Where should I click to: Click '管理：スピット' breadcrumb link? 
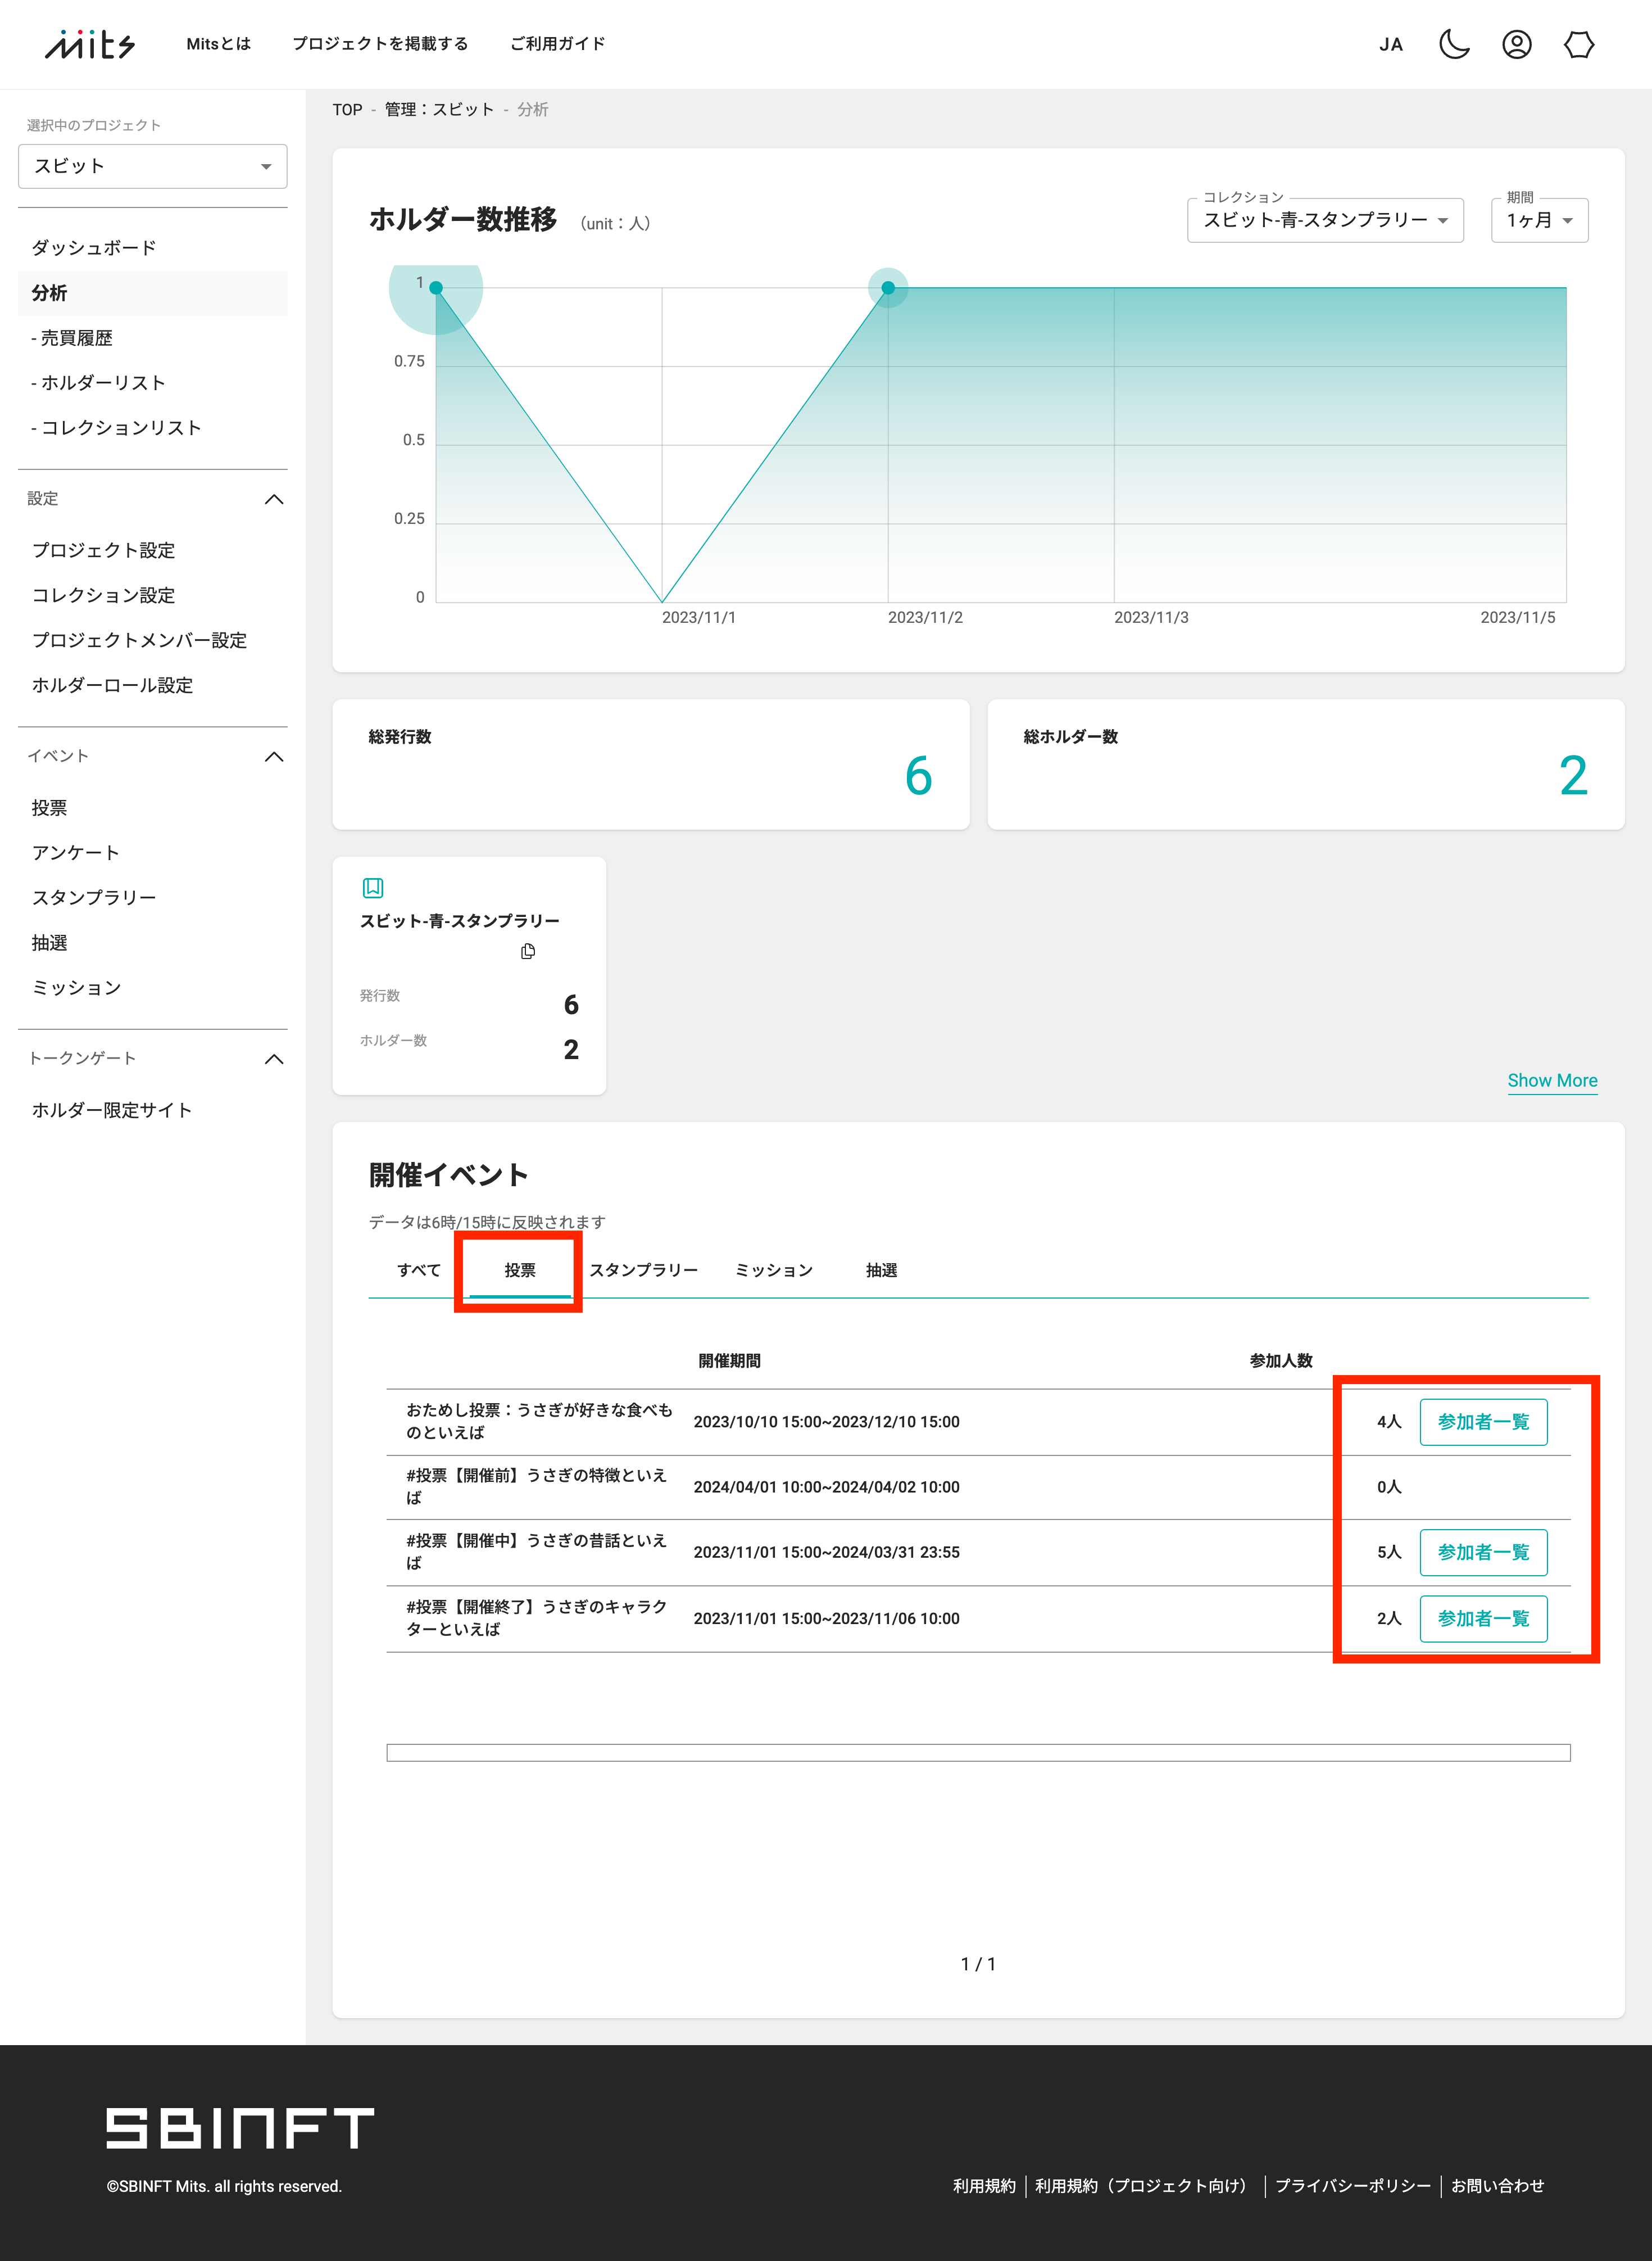point(439,110)
